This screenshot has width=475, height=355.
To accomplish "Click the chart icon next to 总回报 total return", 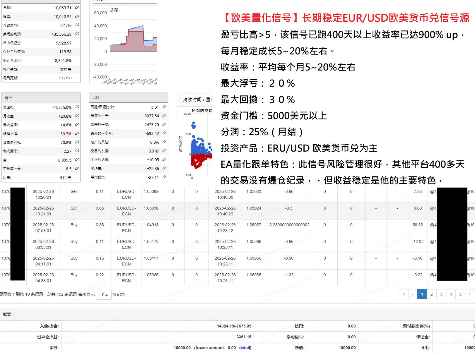I will click(x=77, y=107).
